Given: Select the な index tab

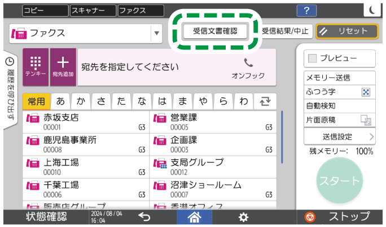Looking at the screenshot, I should pos(142,101).
